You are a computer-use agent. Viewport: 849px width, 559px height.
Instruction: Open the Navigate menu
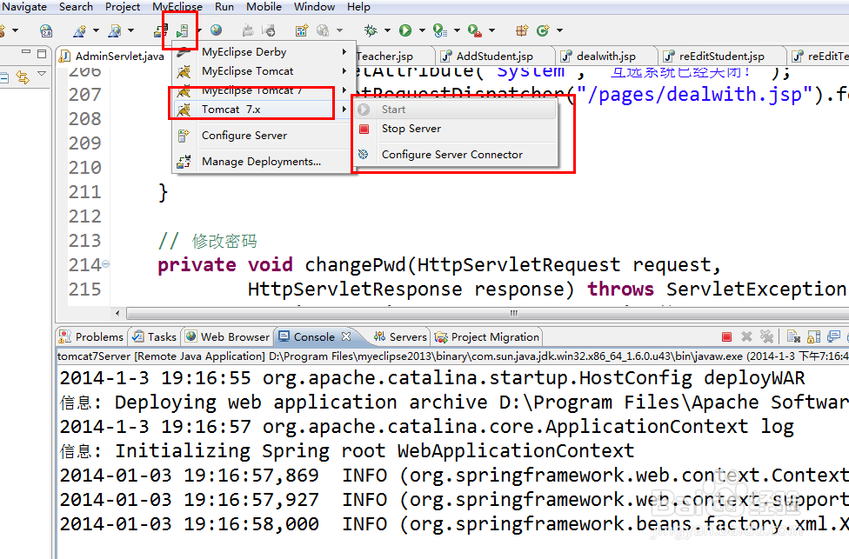click(24, 7)
